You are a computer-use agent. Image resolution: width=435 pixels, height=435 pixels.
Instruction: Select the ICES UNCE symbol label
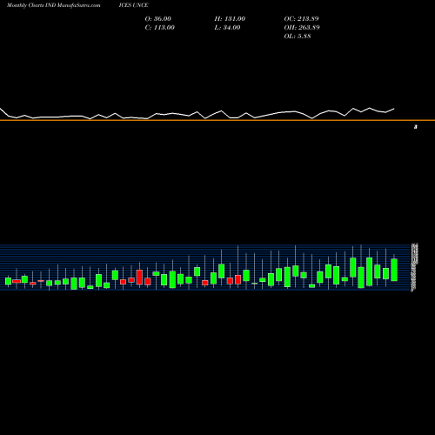tap(133, 5)
